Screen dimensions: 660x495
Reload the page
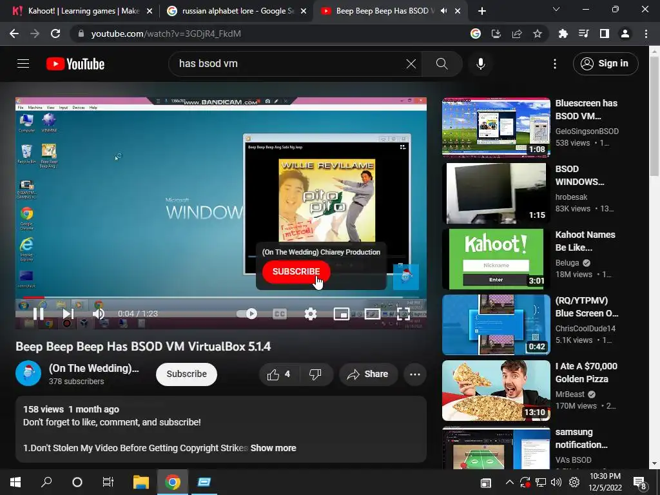tap(55, 34)
